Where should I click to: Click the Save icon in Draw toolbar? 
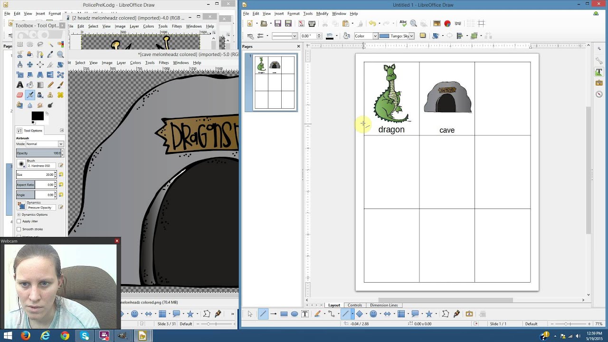[278, 23]
